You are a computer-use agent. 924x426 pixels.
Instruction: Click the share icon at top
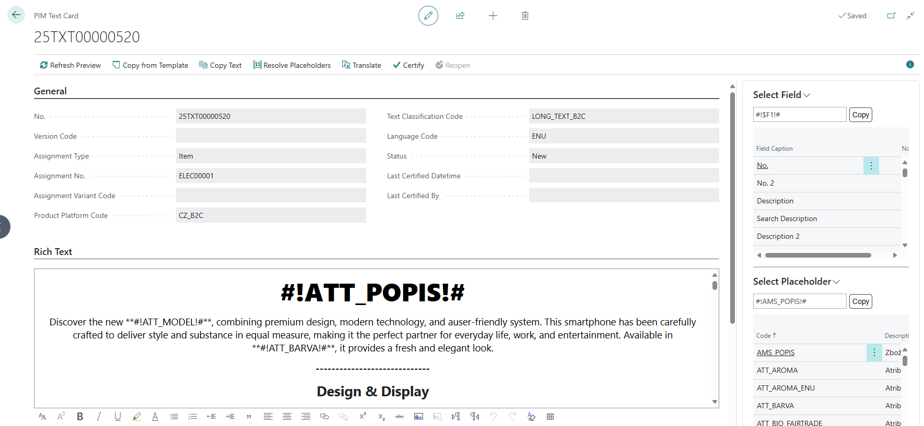(x=460, y=16)
